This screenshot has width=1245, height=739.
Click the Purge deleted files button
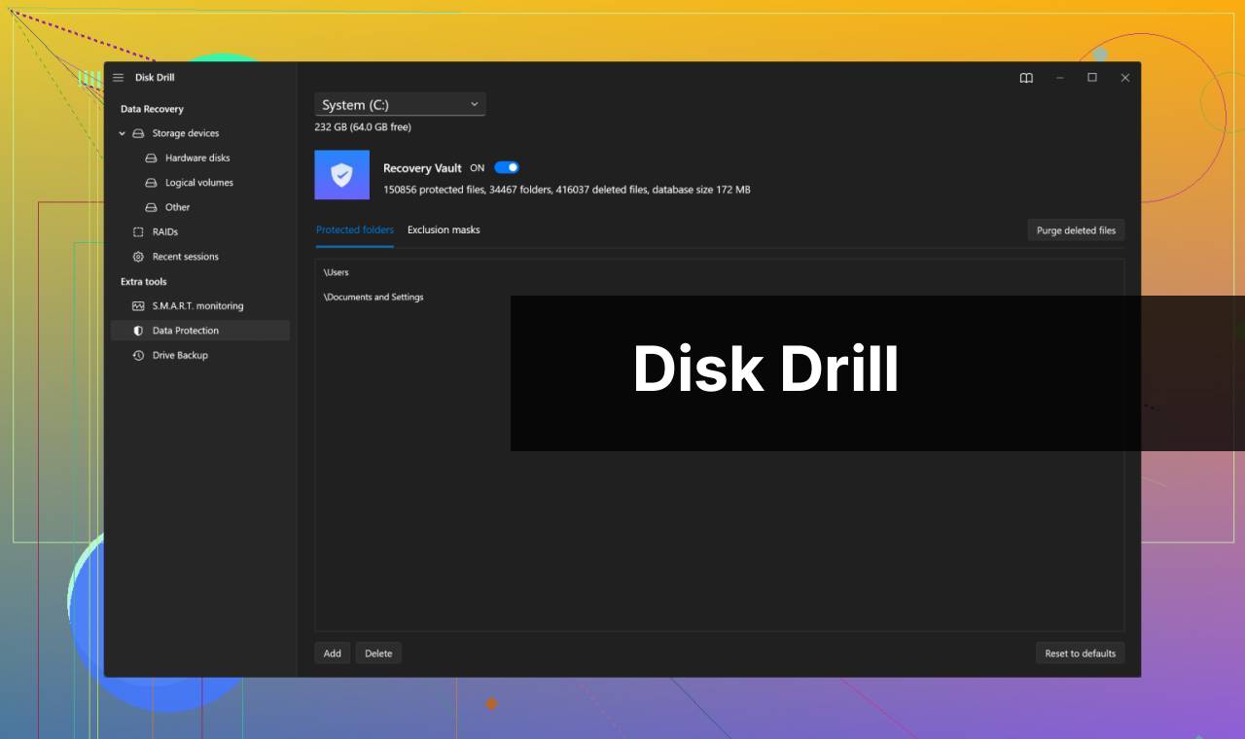[x=1076, y=230]
